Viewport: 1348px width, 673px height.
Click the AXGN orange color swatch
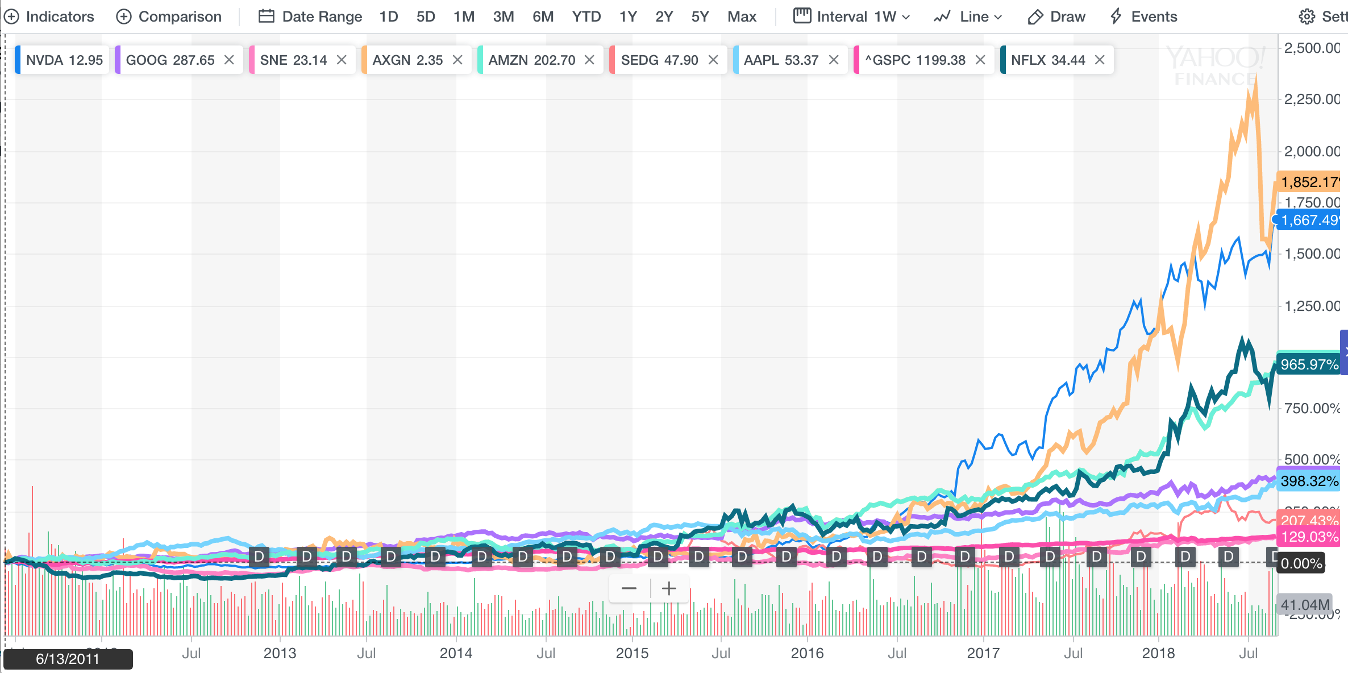(x=364, y=60)
